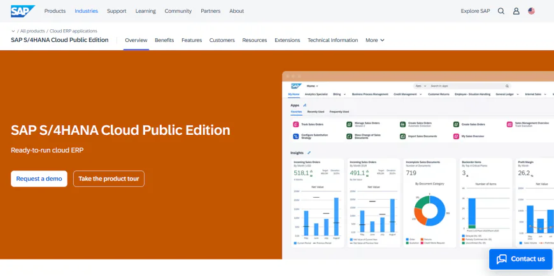The height and width of the screenshot is (276, 554).
Task: Open the Apps scope dropdown in dashboard search
Action: [x=421, y=86]
